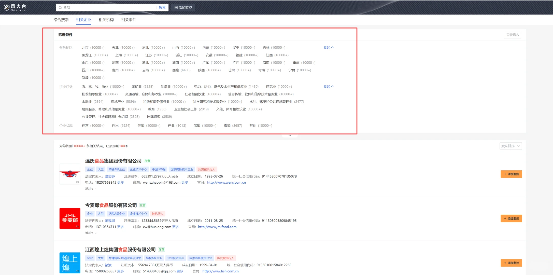553x275 pixels.
Task: Collapse filter panel with chevron handle
Action: (290, 135)
